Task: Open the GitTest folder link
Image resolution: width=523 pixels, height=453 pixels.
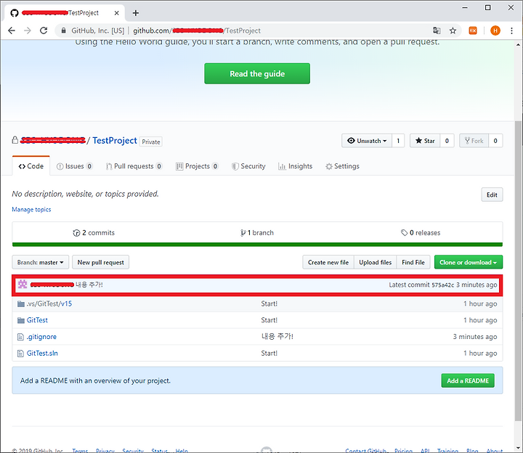Action: coord(37,320)
